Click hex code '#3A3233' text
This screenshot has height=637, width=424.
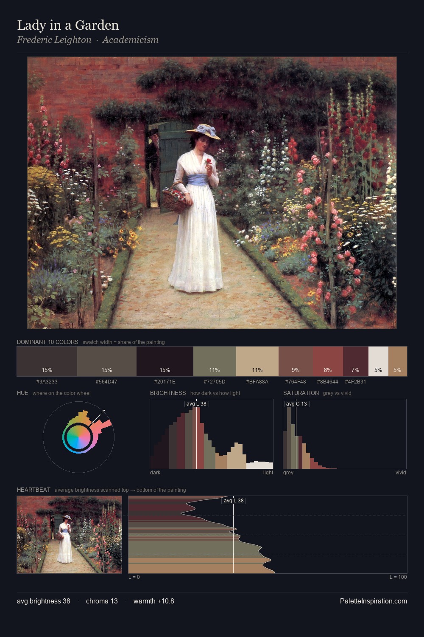click(x=47, y=381)
